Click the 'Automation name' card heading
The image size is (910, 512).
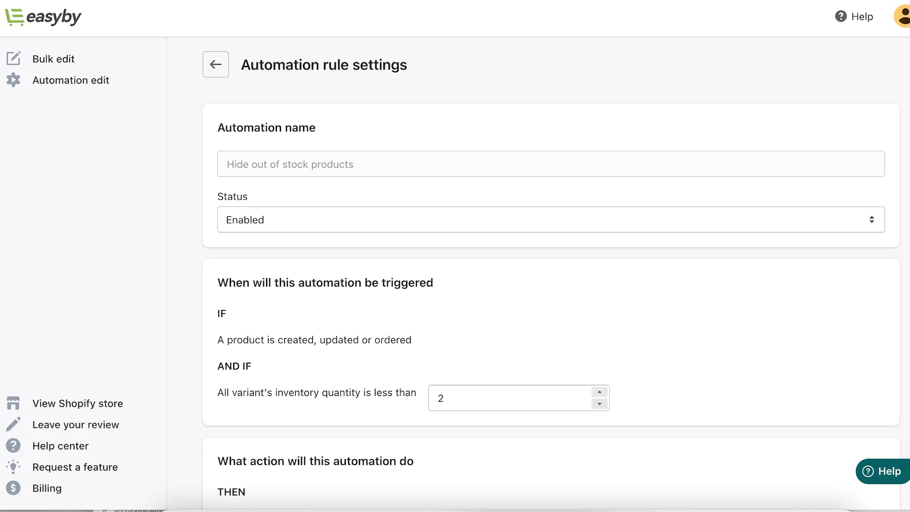267,127
